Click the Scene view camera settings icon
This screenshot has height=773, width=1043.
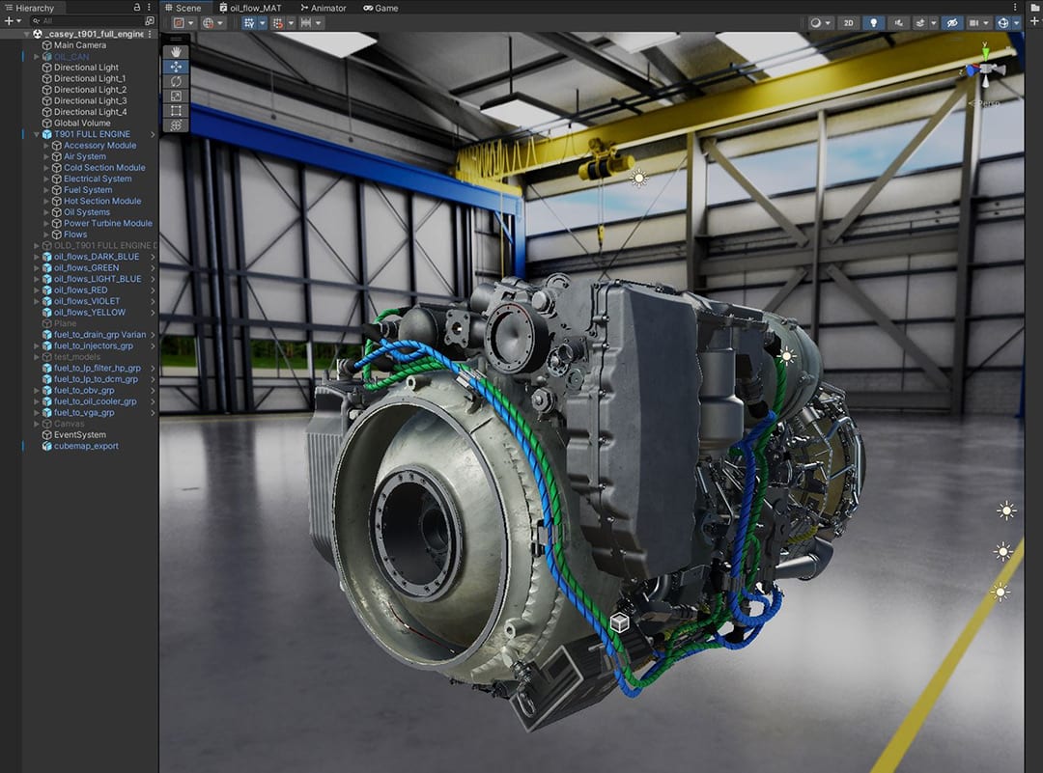[x=973, y=22]
